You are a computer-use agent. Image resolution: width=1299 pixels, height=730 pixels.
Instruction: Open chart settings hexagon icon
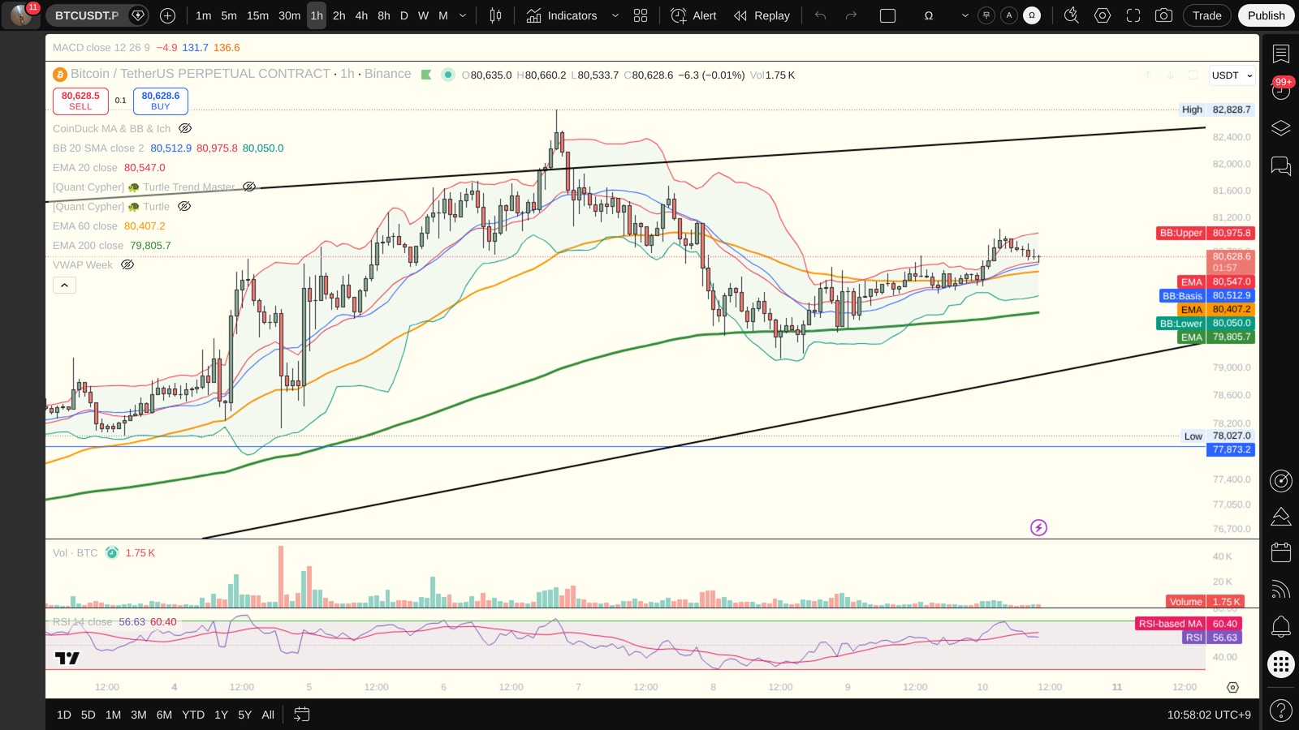click(1103, 15)
